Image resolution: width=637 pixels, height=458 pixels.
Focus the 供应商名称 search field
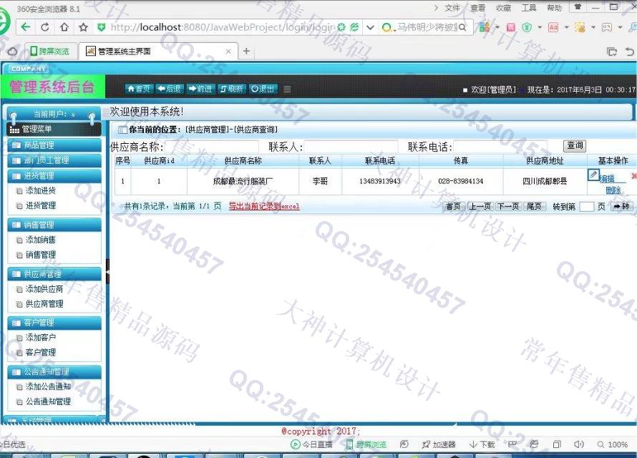[x=211, y=147]
